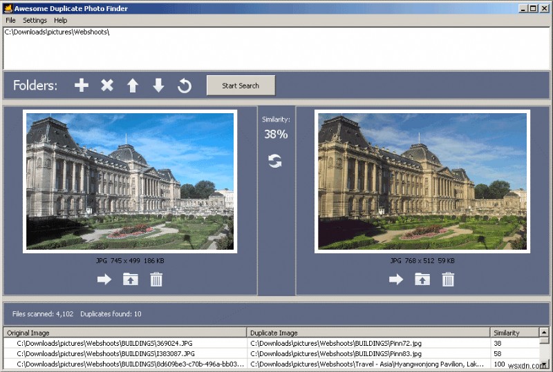Add a folder with the plus icon
Image resolution: width=553 pixels, height=372 pixels.
point(82,86)
